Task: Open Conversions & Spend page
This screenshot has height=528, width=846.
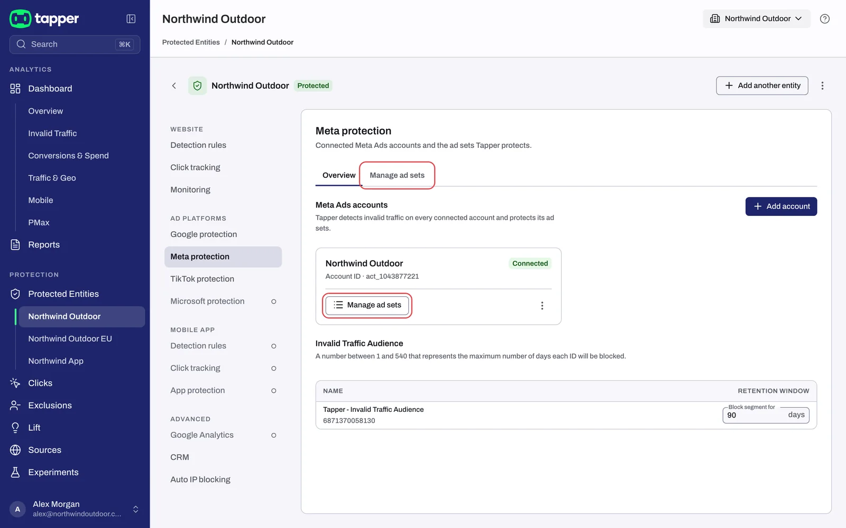Action: (x=68, y=156)
